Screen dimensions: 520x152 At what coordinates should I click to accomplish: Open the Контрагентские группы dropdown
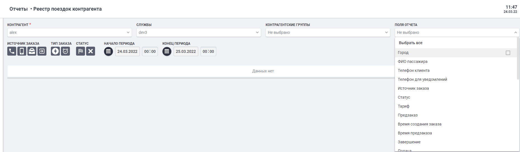click(x=328, y=32)
